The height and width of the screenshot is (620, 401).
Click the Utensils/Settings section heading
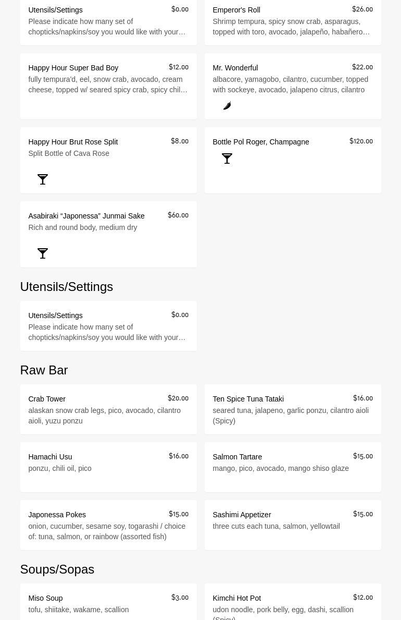(66, 287)
